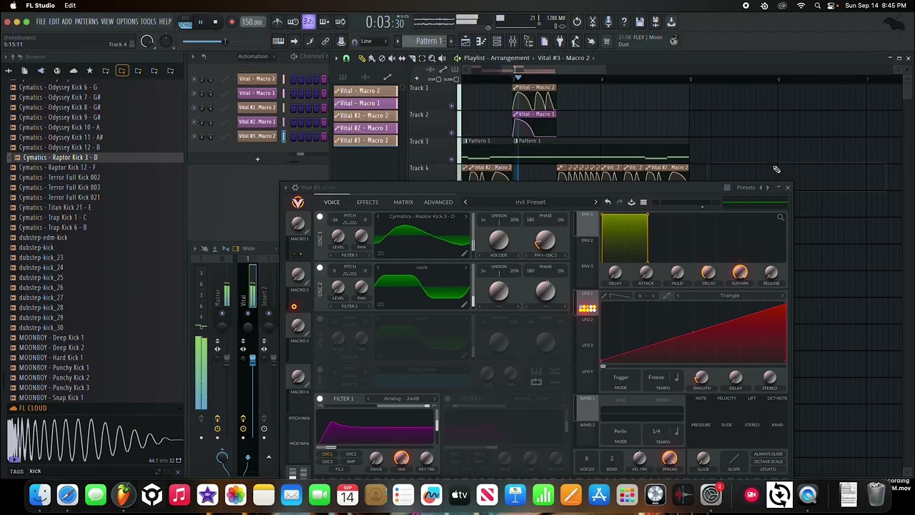
Task: Click the tempo field showing 150
Action: pos(252,22)
